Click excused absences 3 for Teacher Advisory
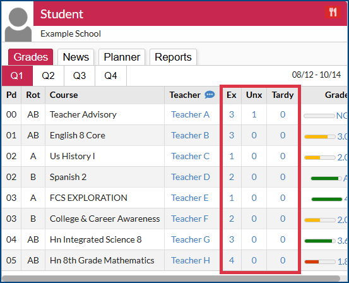349x283 pixels. (x=232, y=114)
